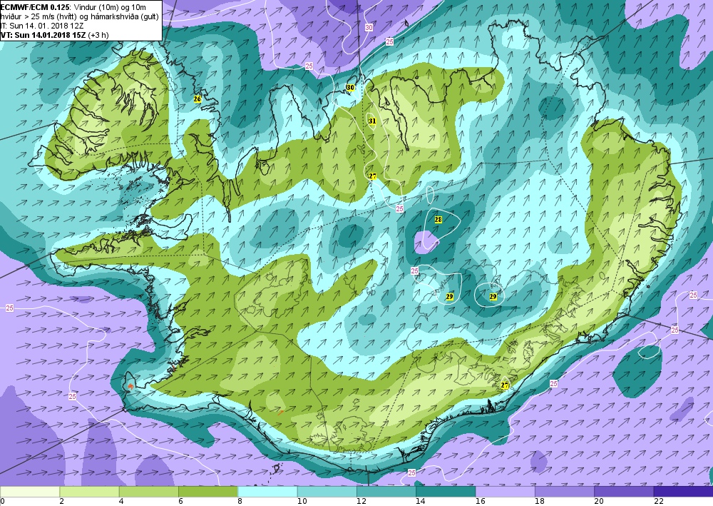Image resolution: width=713 pixels, height=506 pixels.
Task: Select the yellow gust label 28
Action: [x=438, y=220]
